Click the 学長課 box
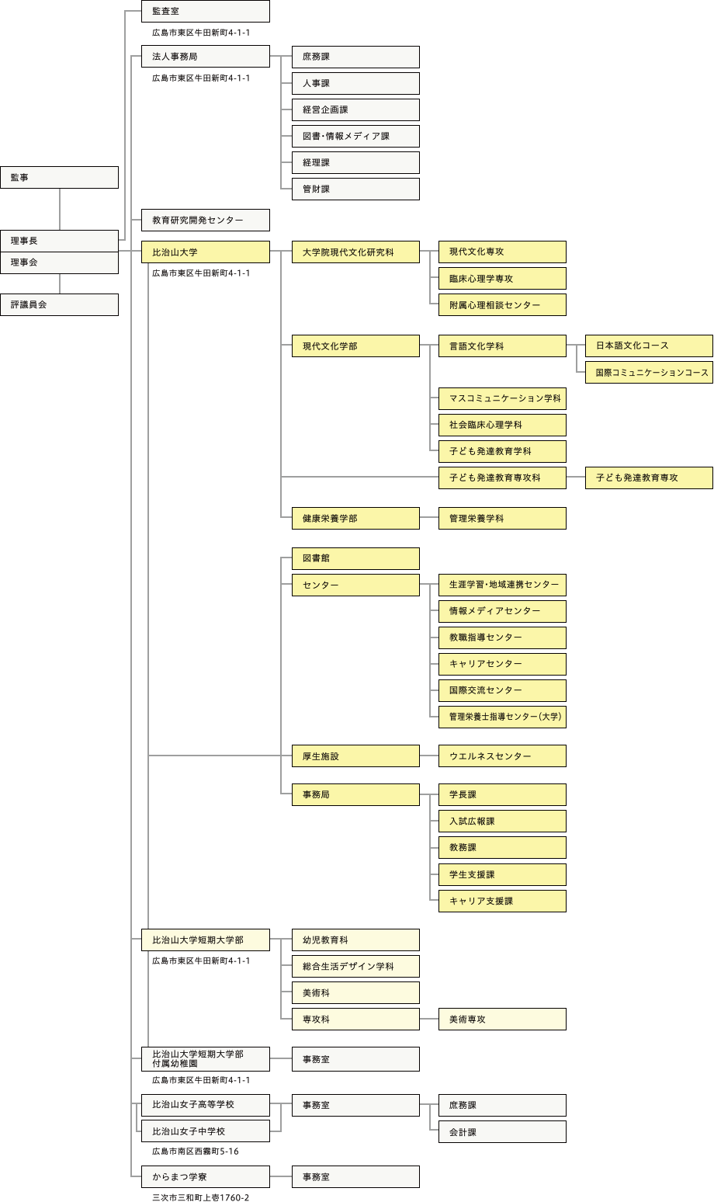The height and width of the screenshot is (1202, 714). 502,794
